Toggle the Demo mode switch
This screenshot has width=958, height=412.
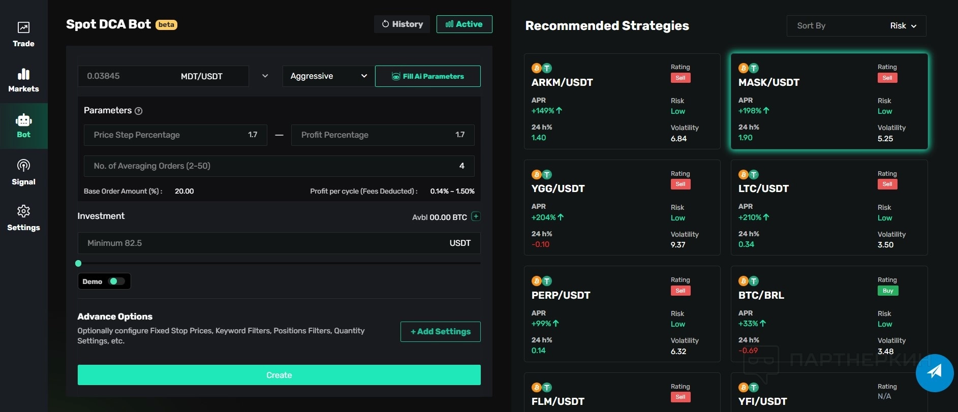(x=116, y=281)
